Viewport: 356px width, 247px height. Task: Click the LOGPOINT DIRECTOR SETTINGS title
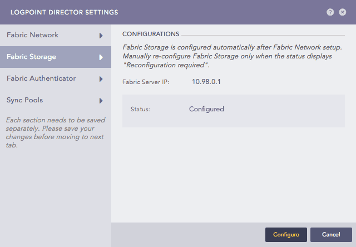point(65,12)
